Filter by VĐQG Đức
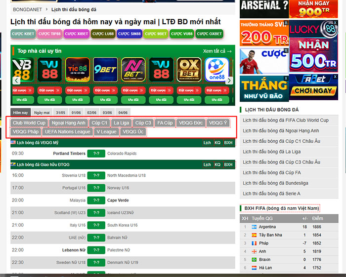Image resolution: width=346 pixels, height=277 pixels. pos(191,123)
